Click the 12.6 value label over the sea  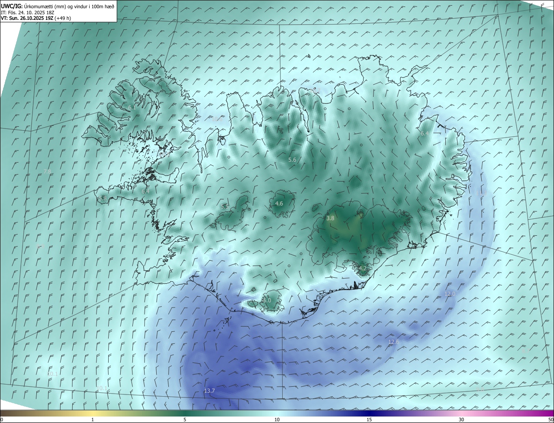pyautogui.click(x=393, y=342)
